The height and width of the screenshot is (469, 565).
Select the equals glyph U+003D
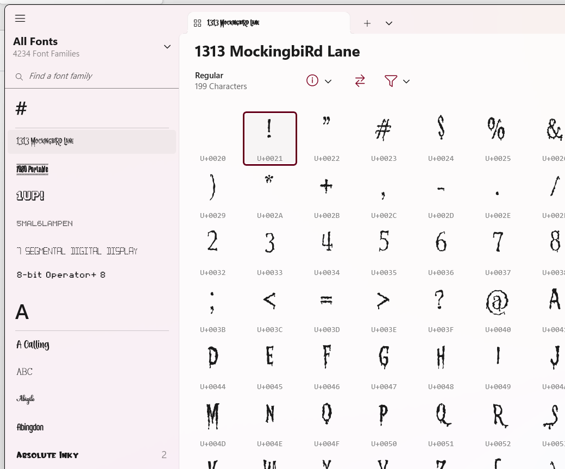pos(327,309)
